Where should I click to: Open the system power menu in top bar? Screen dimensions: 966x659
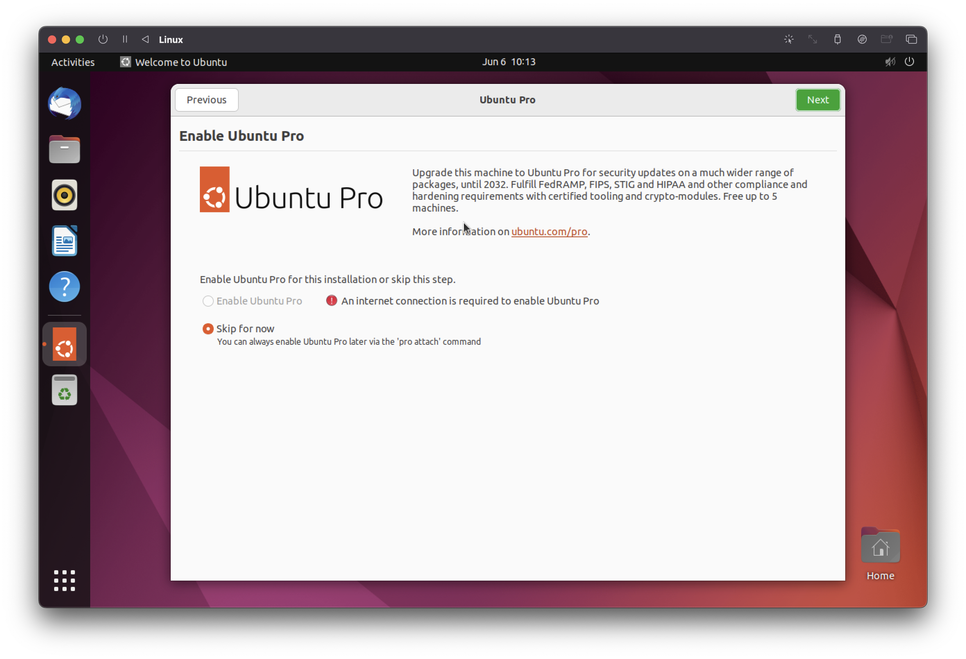click(909, 62)
